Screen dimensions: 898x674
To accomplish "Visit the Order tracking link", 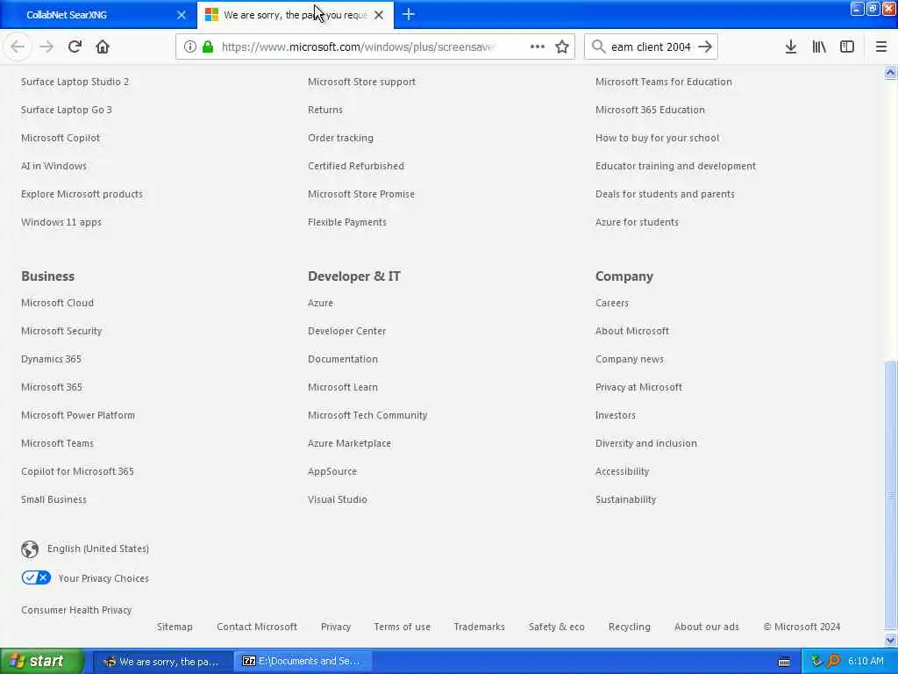I will click(340, 138).
